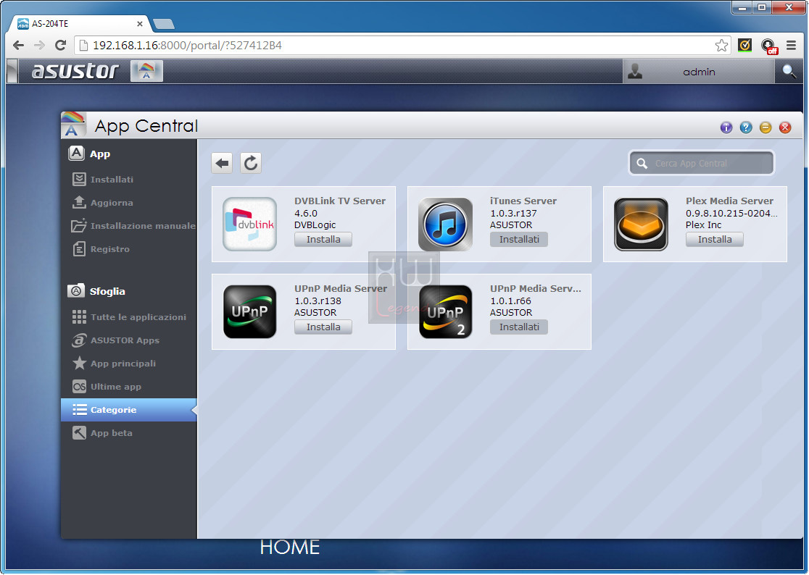Select App principali in sidebar
Screen dimensions: 809x575
coord(129,364)
